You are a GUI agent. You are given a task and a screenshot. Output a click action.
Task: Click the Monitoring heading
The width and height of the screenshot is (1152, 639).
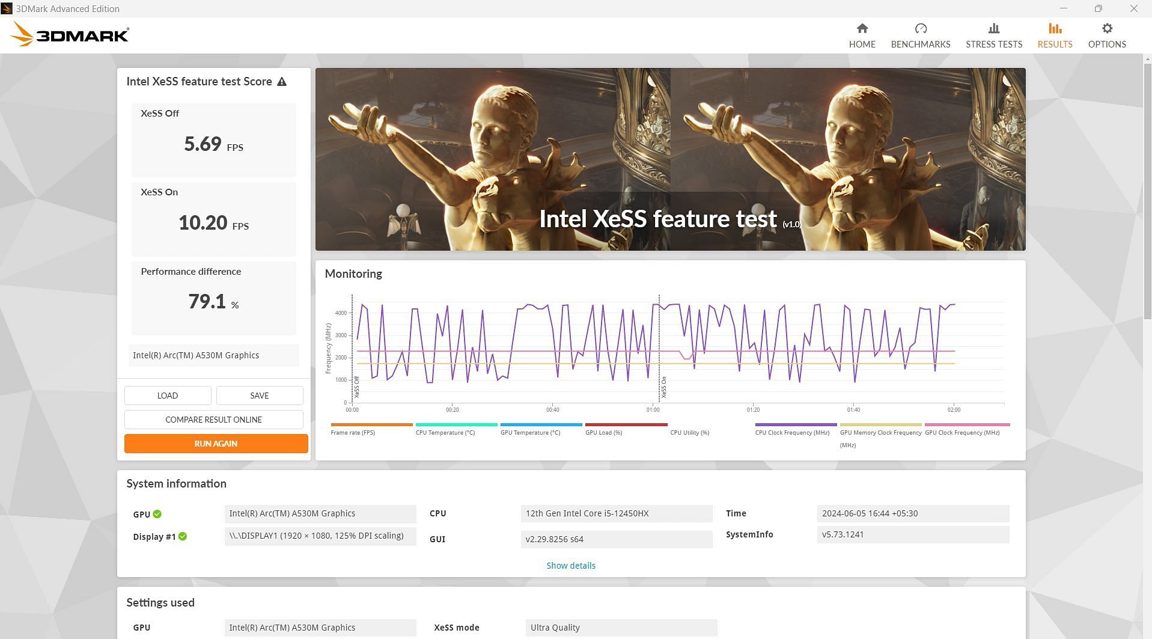tap(353, 274)
